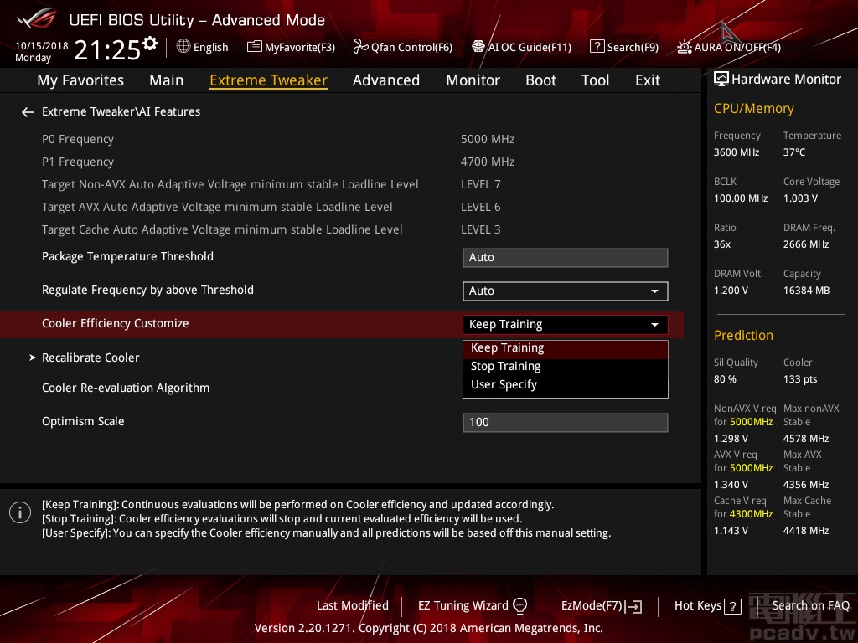
Task: Click the settings gear next to the clock
Action: click(150, 44)
